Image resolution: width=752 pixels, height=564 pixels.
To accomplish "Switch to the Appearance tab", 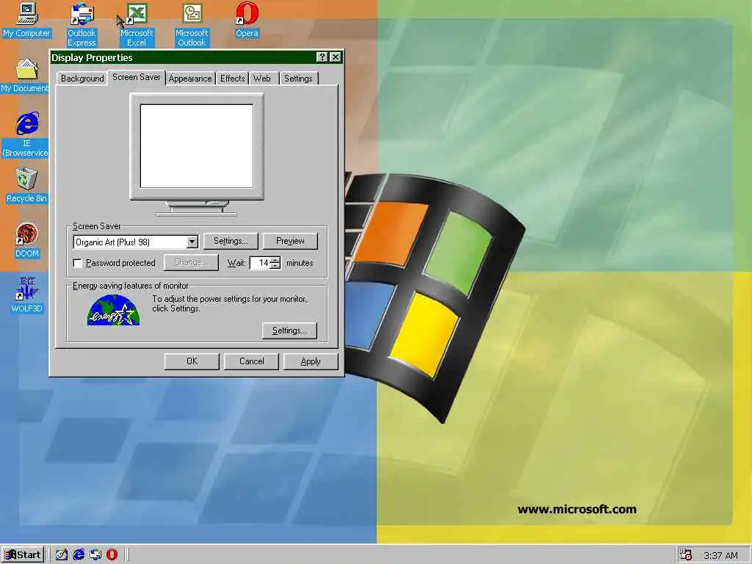I will click(190, 78).
